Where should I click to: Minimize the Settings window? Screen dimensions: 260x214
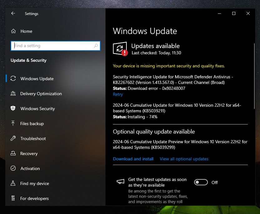point(219,13)
